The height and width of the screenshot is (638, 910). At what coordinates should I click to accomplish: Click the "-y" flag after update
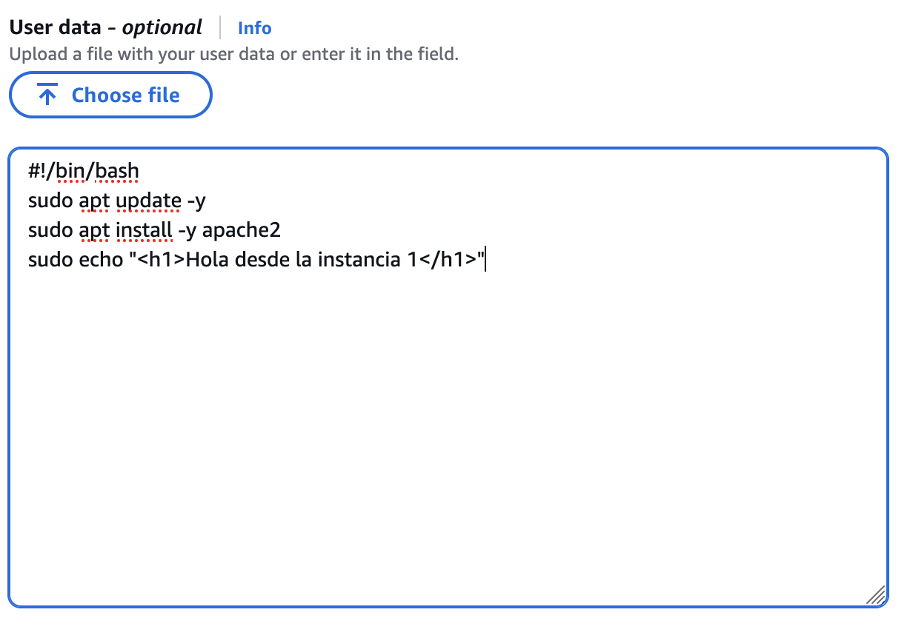pyautogui.click(x=196, y=201)
